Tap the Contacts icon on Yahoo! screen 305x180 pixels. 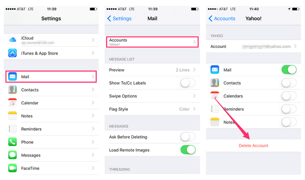(x=215, y=83)
